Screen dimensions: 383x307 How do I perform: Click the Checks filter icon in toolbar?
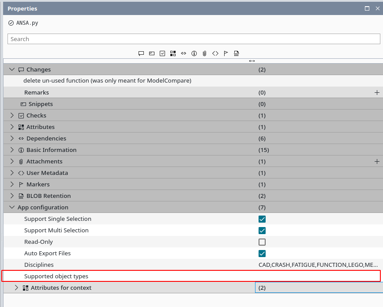coord(162,53)
